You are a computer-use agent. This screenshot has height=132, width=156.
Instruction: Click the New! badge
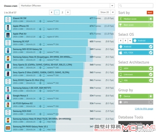click(150, 12)
